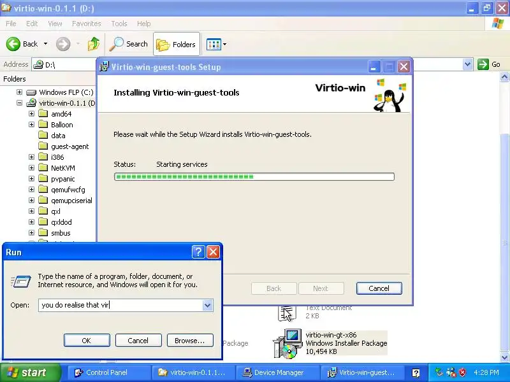Switch to Control Panel taskbar button

tap(108, 372)
